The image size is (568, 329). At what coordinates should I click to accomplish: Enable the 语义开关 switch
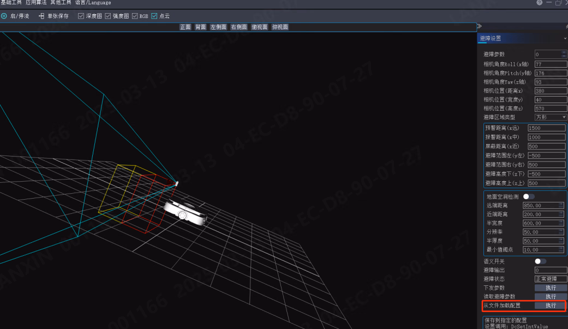(x=540, y=261)
